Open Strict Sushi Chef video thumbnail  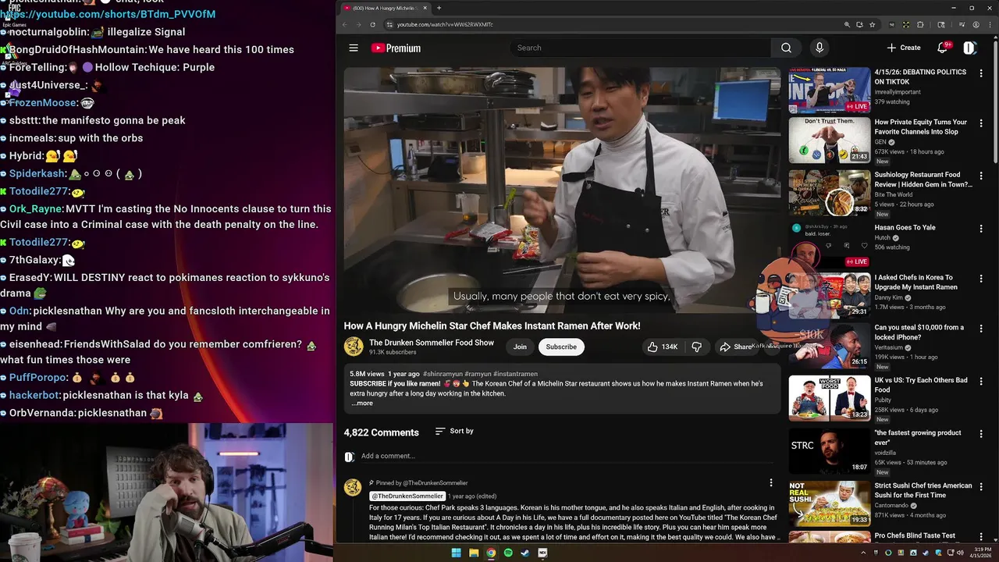(829, 503)
